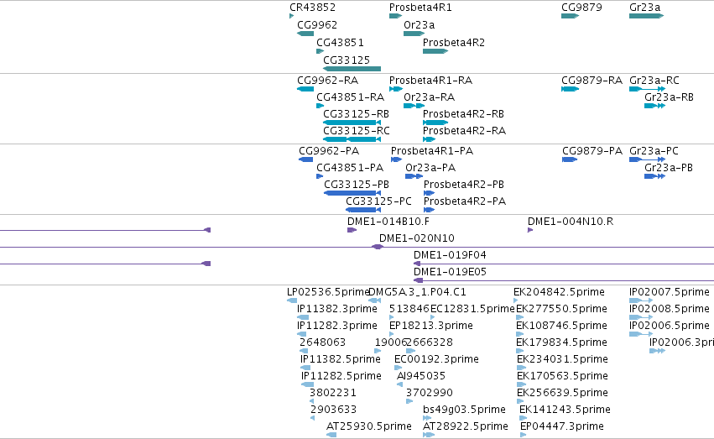
Task: Select the Gr23a-RC transcript label
Action: [x=654, y=81]
